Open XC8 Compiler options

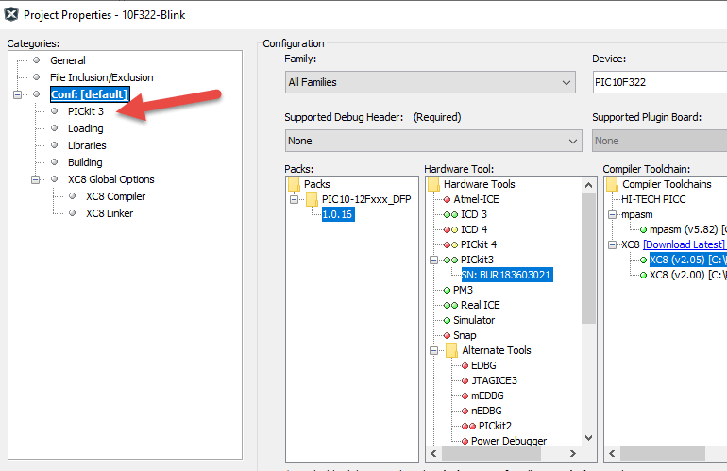115,196
